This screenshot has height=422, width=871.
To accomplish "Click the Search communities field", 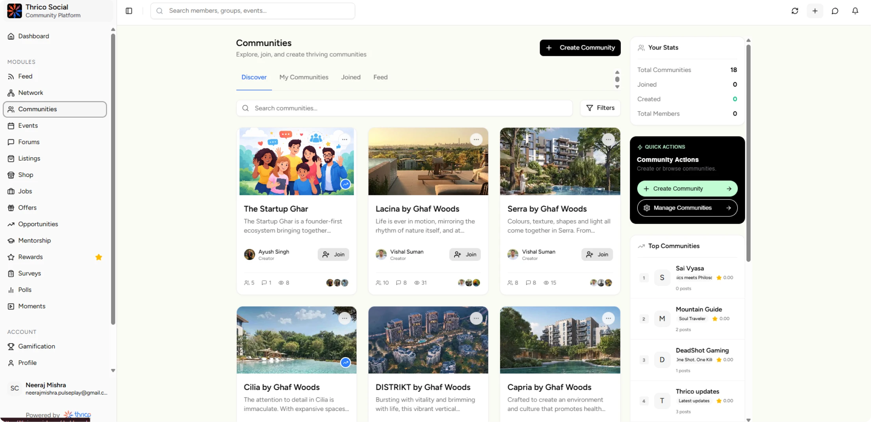I will pyautogui.click(x=404, y=108).
